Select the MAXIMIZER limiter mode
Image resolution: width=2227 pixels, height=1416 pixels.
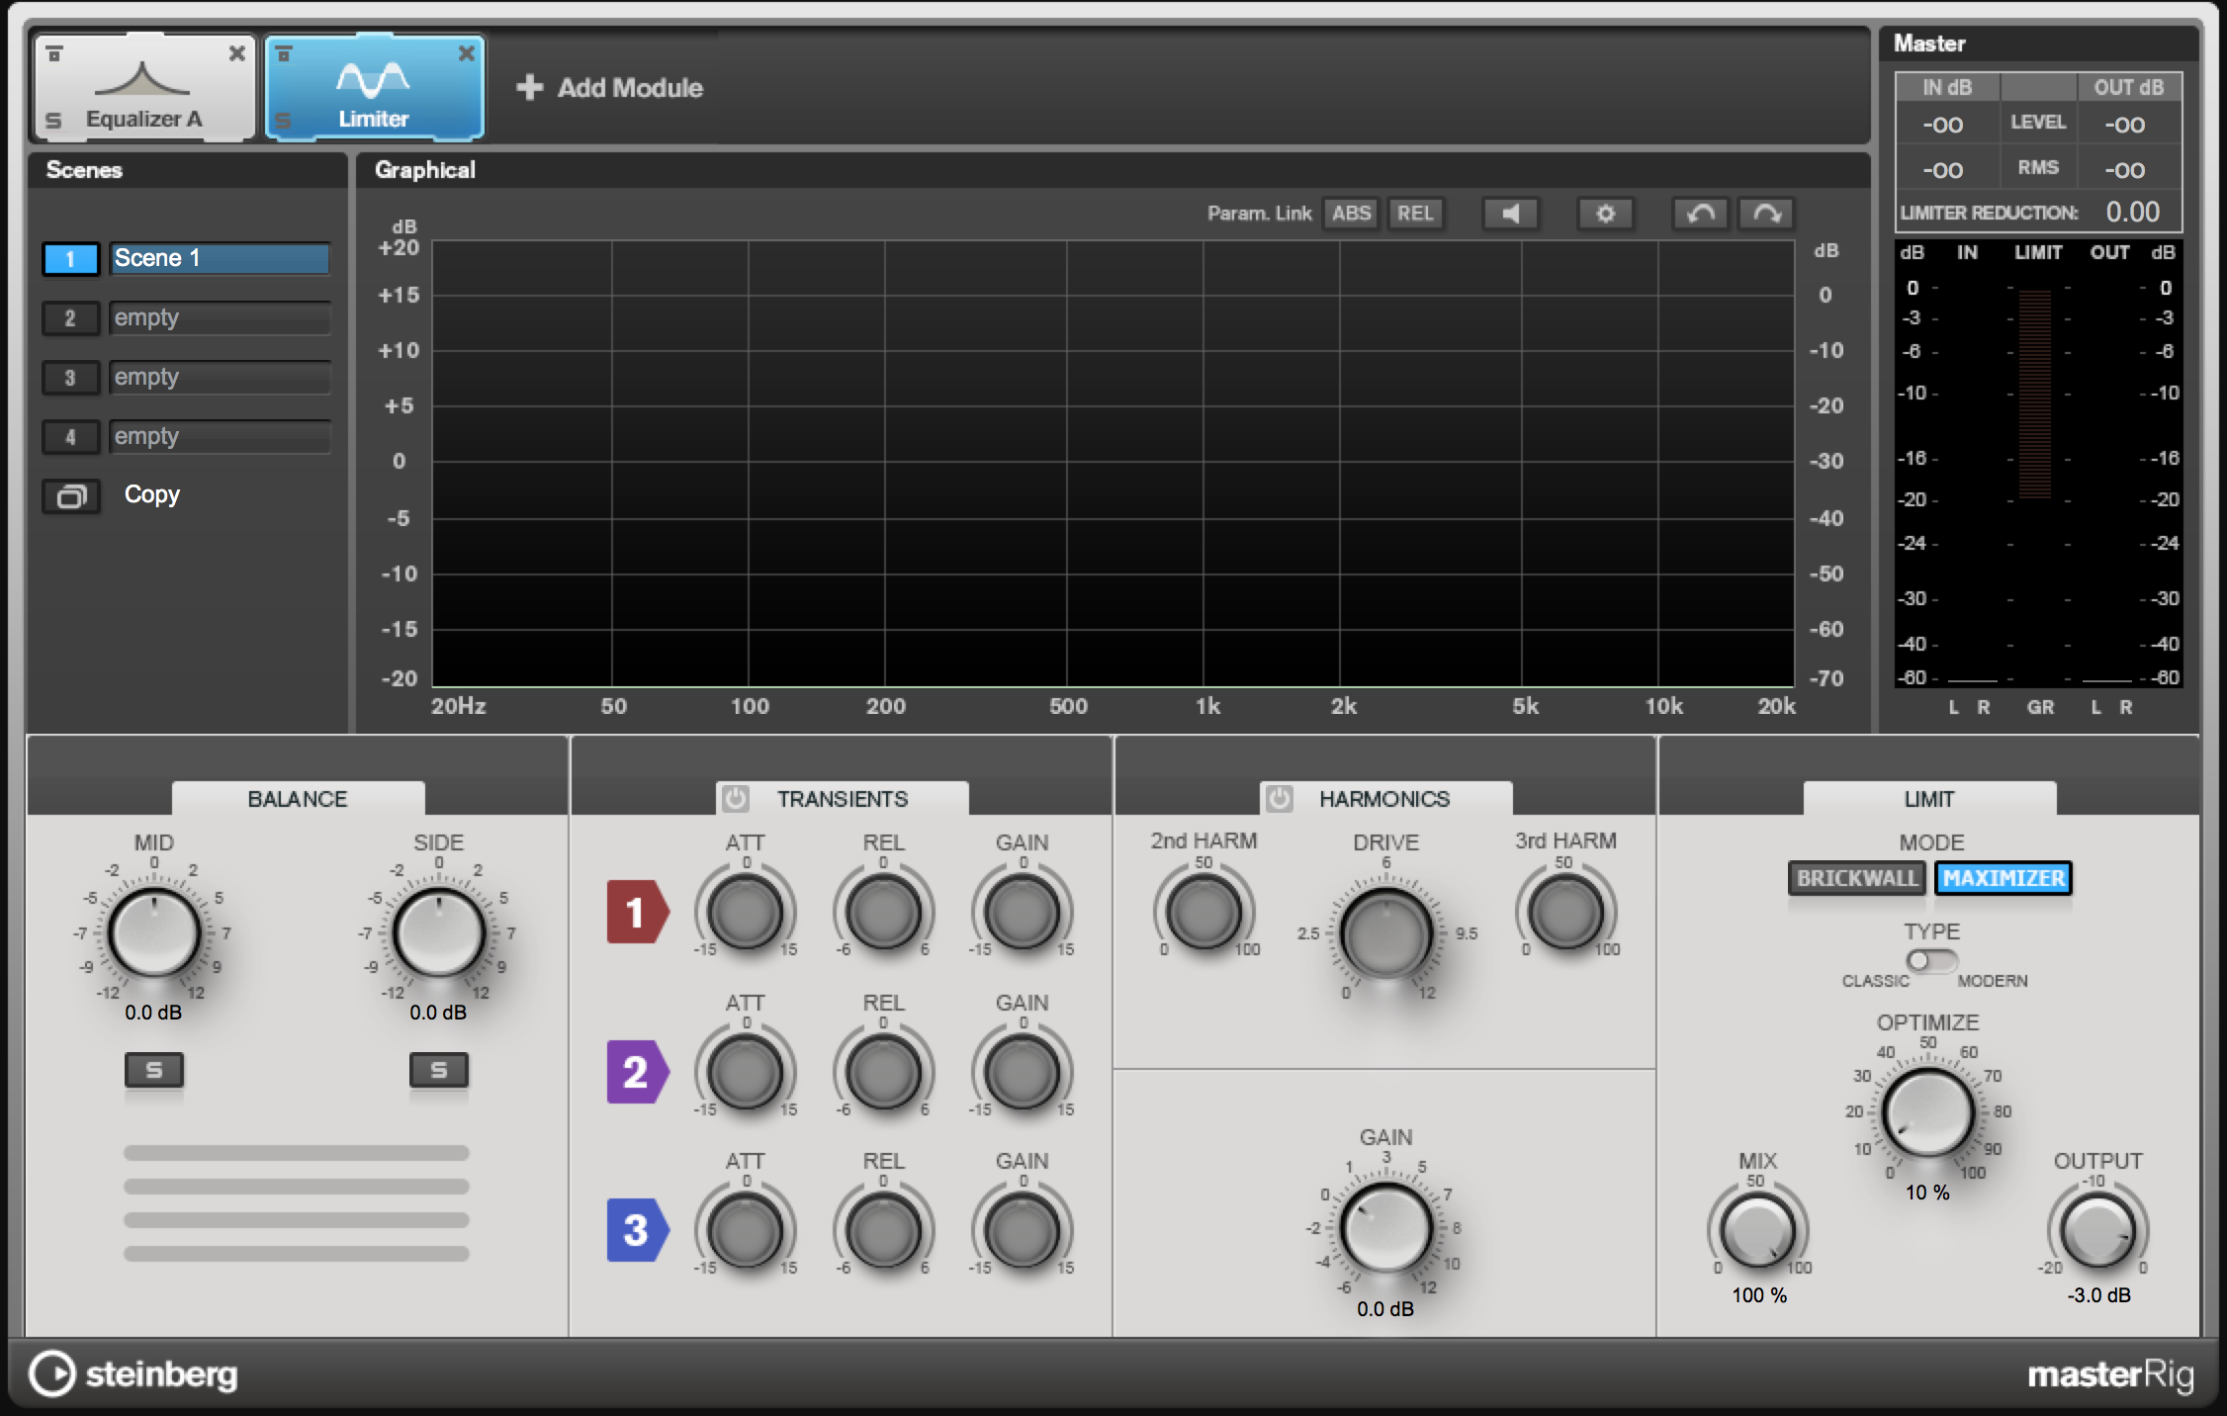click(2004, 878)
